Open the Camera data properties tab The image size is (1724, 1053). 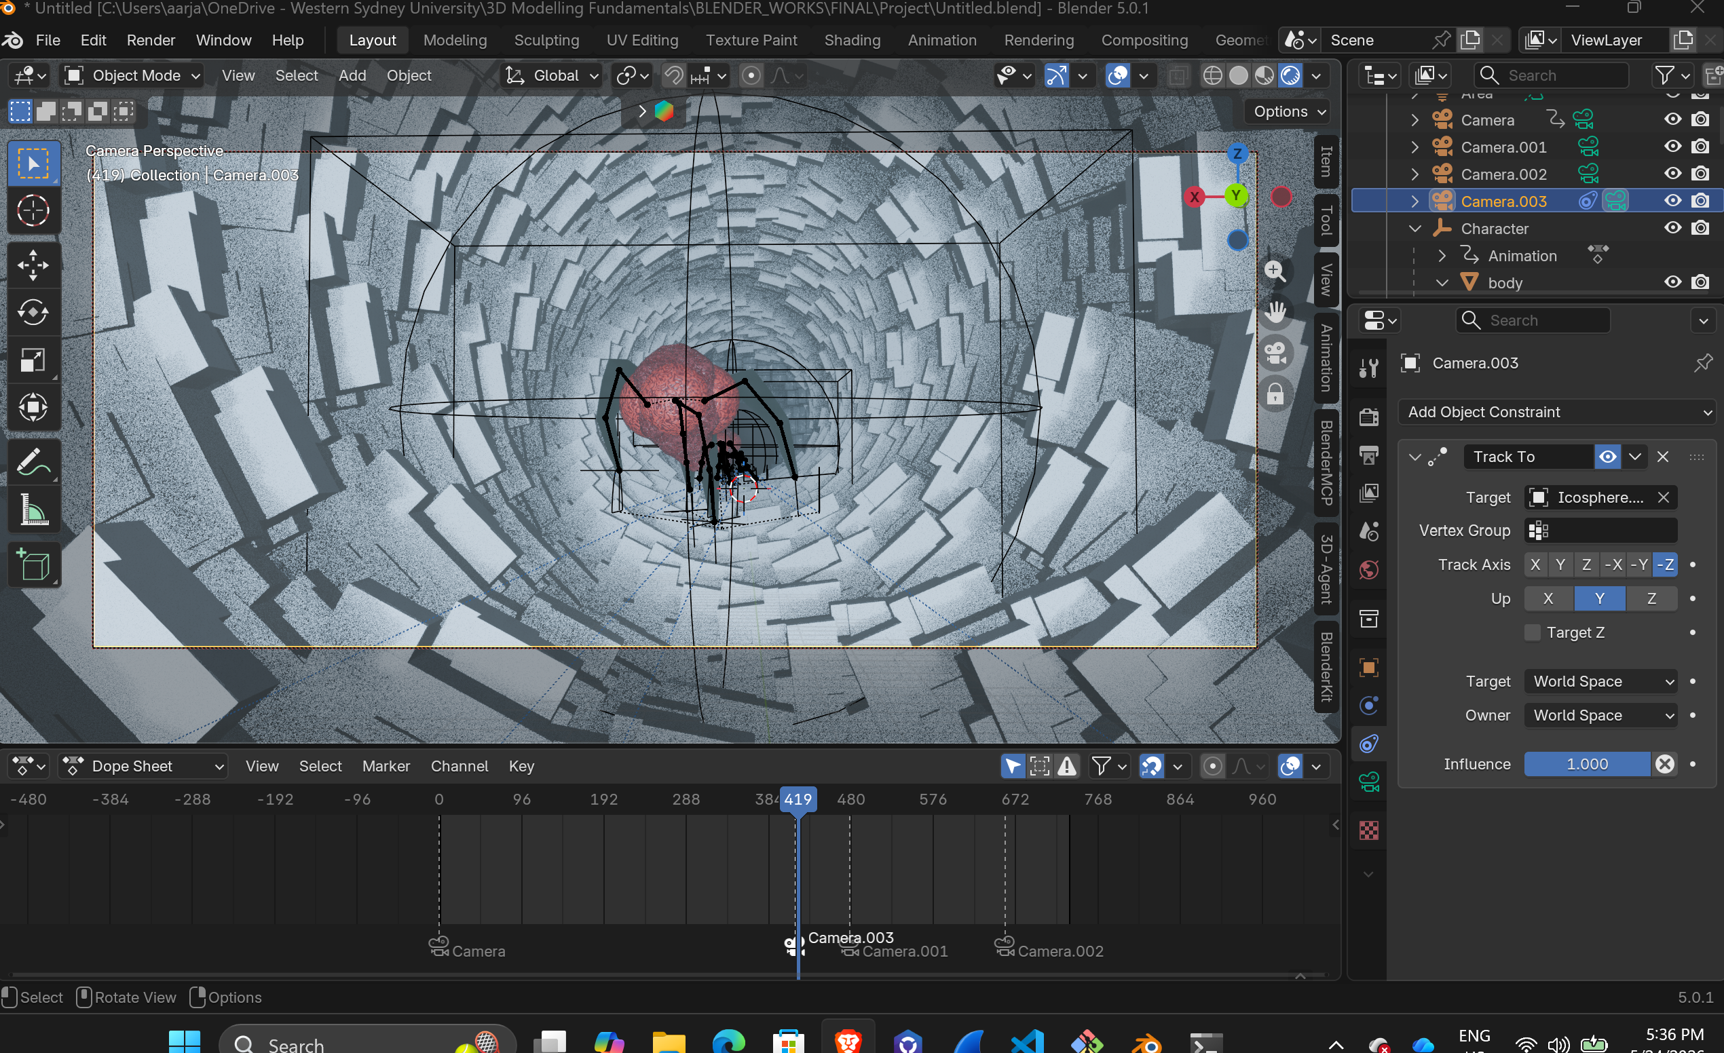point(1368,781)
